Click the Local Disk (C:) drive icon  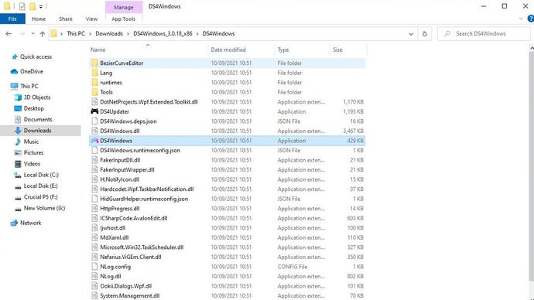click(18, 175)
